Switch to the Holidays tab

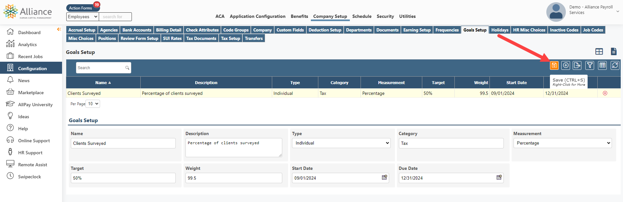(500, 30)
